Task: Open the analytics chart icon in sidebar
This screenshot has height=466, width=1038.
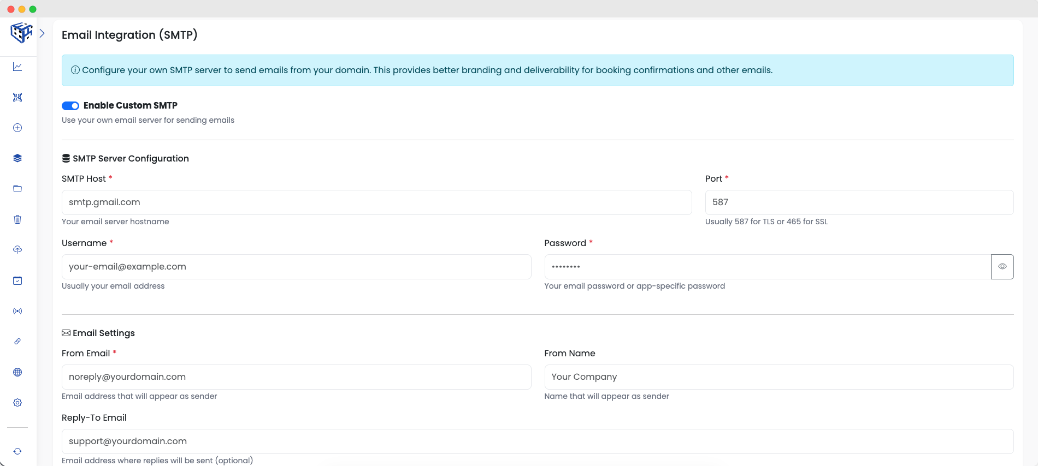Action: 17,67
